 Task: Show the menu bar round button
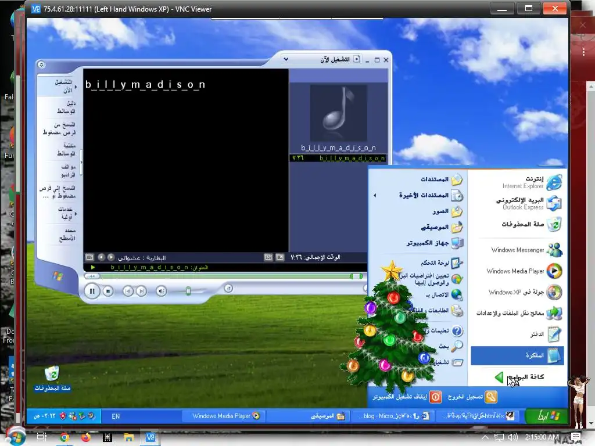(41, 64)
